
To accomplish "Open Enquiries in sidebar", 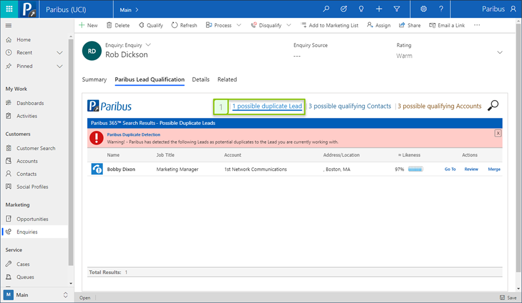I will [x=35, y=232].
